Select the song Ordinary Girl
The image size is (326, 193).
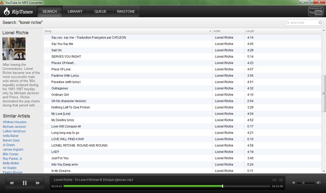pyautogui.click(x=60, y=95)
